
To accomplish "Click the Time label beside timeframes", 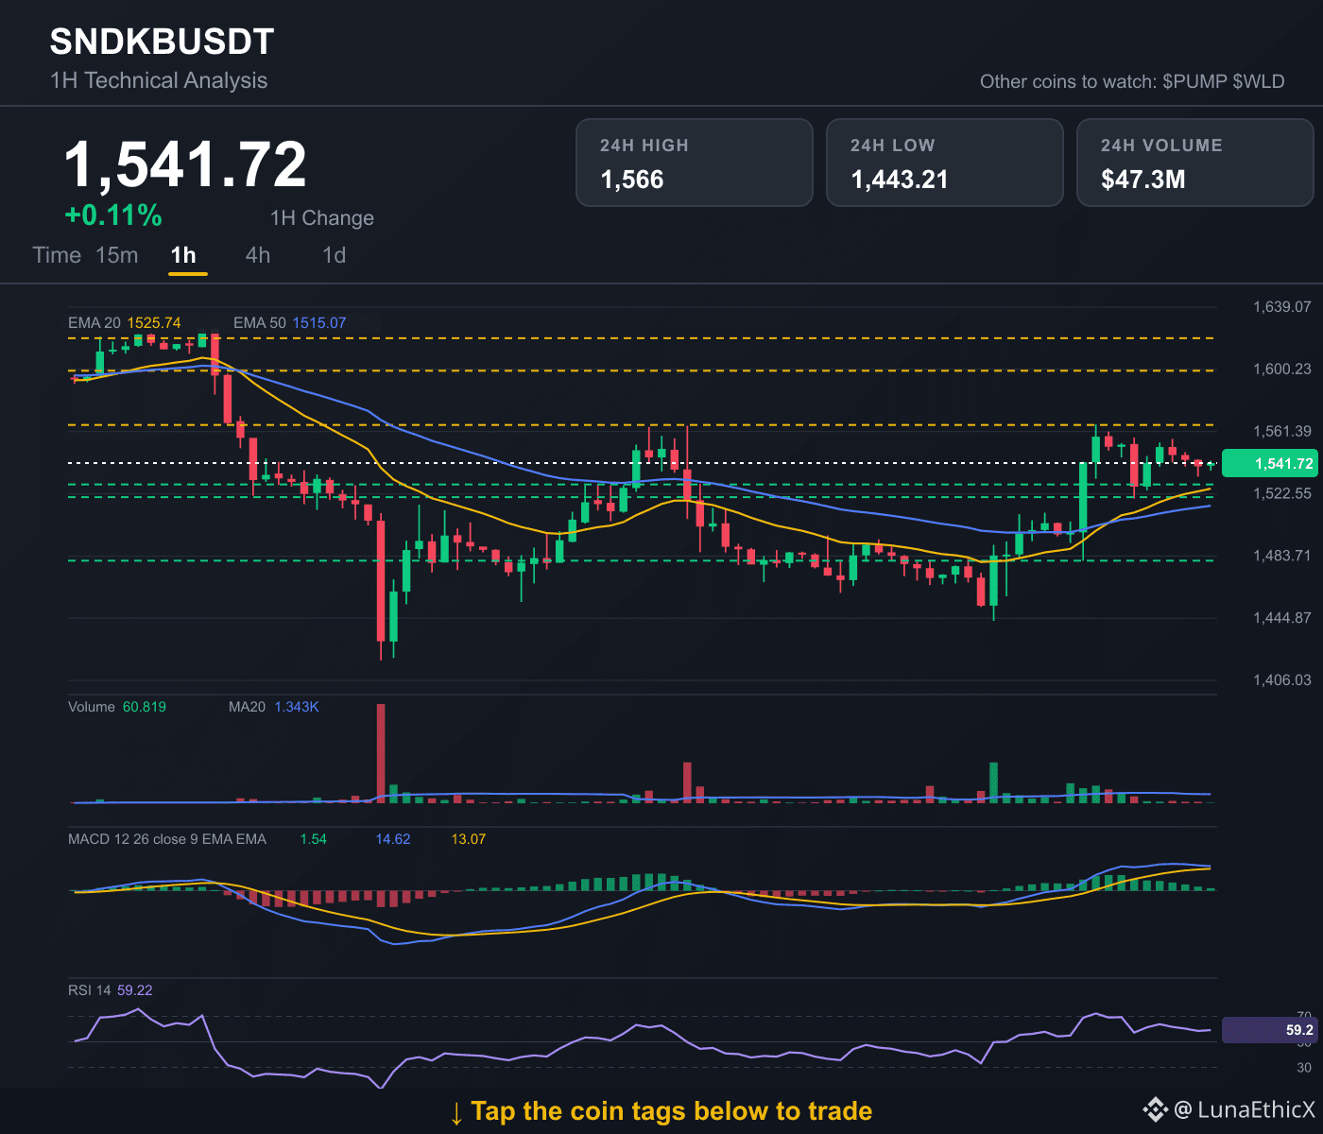I will pos(57,255).
